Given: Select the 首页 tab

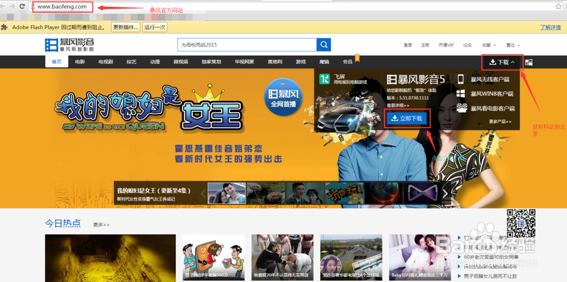Looking at the screenshot, I should 57,62.
